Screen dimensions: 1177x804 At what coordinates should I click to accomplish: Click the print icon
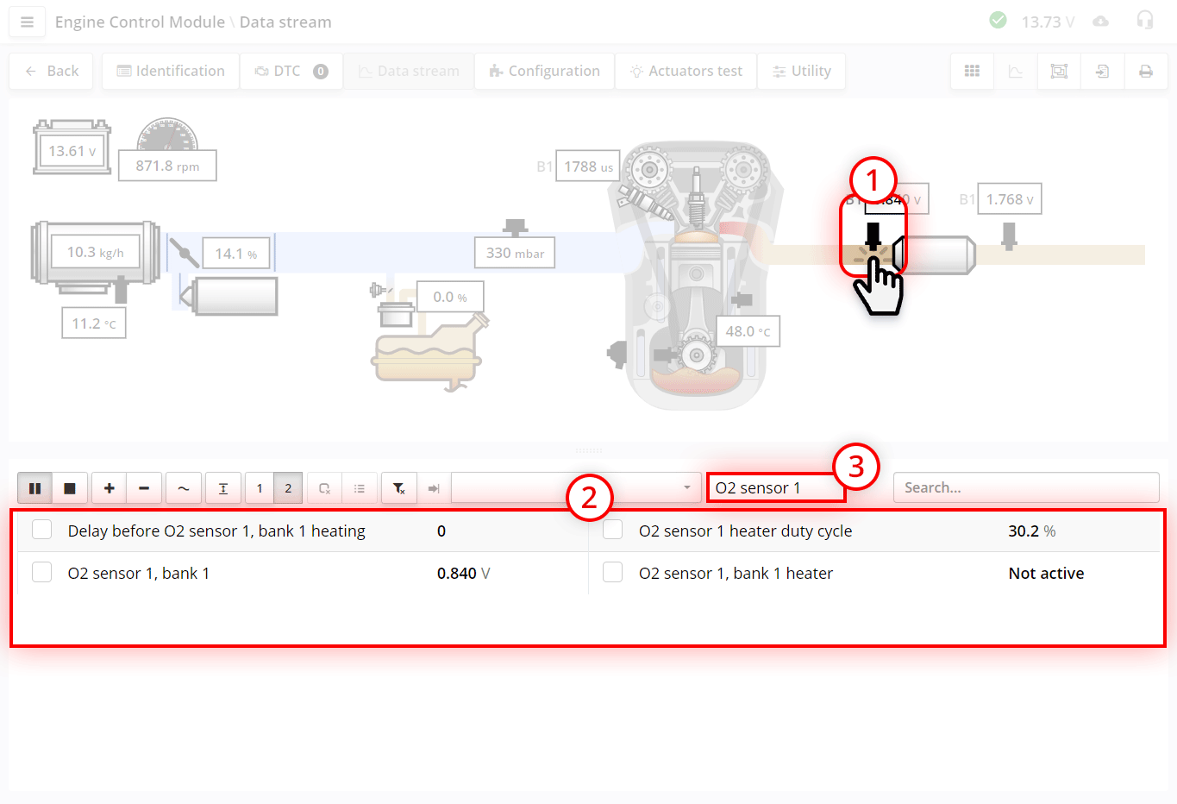(1145, 71)
